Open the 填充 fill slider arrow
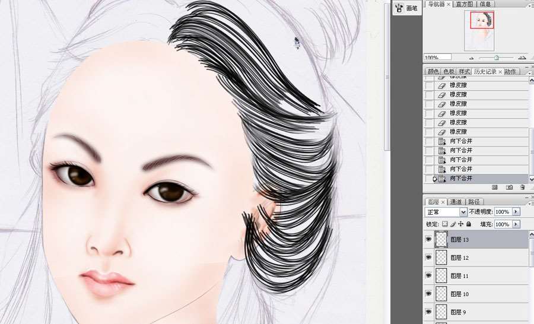The image size is (534, 324). point(516,224)
